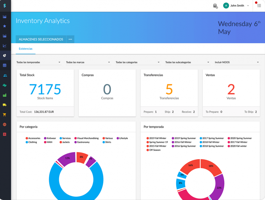This screenshot has height=200, width=265.
Task: Click the orange shopping cart sidebar icon
Action: pos(5,115)
